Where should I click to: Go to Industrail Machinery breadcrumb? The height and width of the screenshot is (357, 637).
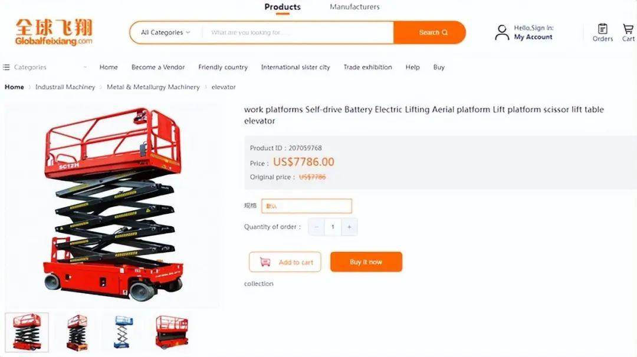65,87
